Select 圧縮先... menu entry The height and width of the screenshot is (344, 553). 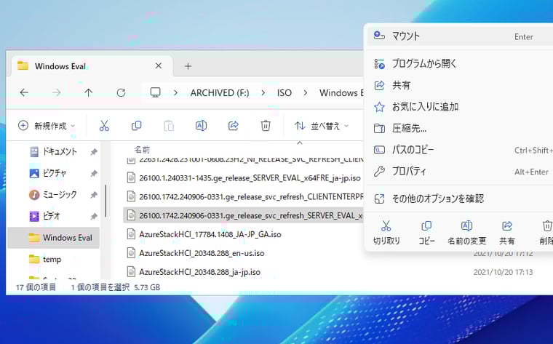pos(460,128)
